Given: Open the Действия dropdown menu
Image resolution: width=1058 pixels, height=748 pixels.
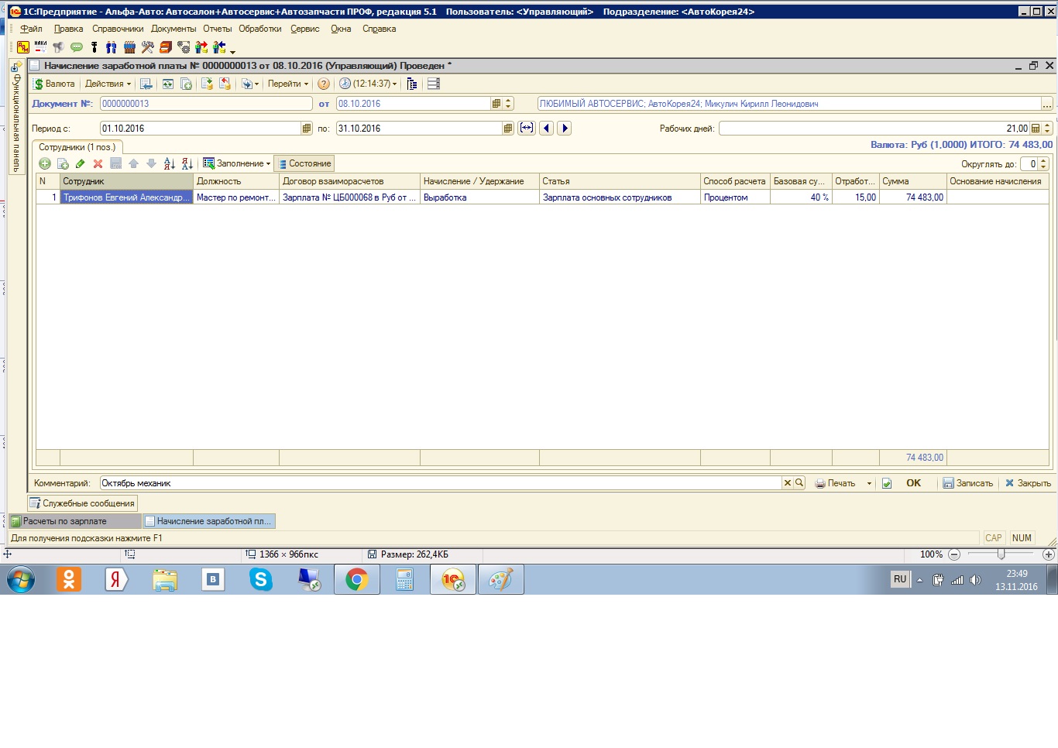Looking at the screenshot, I should point(108,84).
